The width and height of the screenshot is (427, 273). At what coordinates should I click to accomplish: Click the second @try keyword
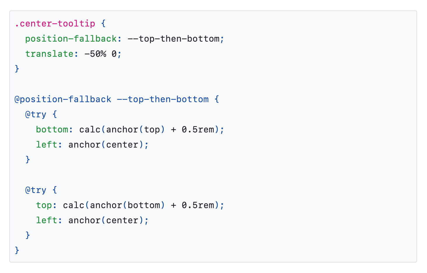pyautogui.click(x=36, y=190)
